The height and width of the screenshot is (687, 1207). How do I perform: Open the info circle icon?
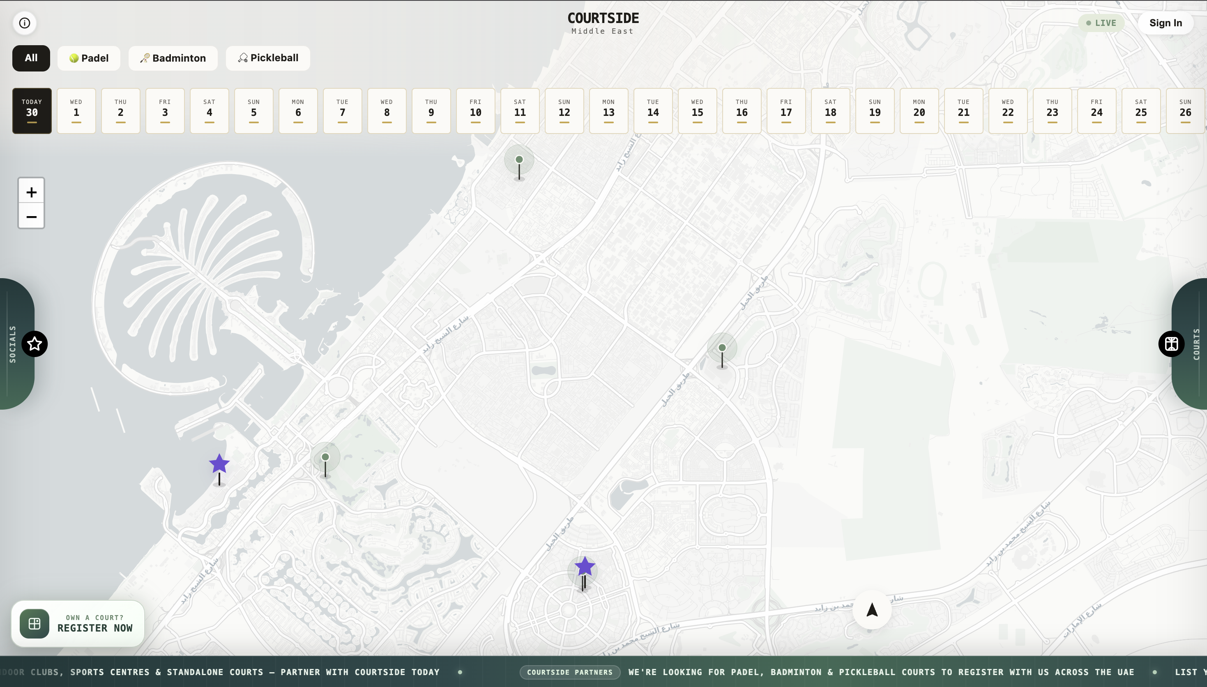tap(25, 23)
